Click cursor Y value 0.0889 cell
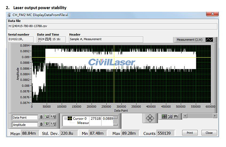 108,119
